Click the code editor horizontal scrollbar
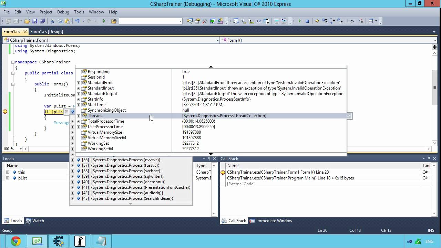This screenshot has height=248, width=441. click(x=227, y=149)
